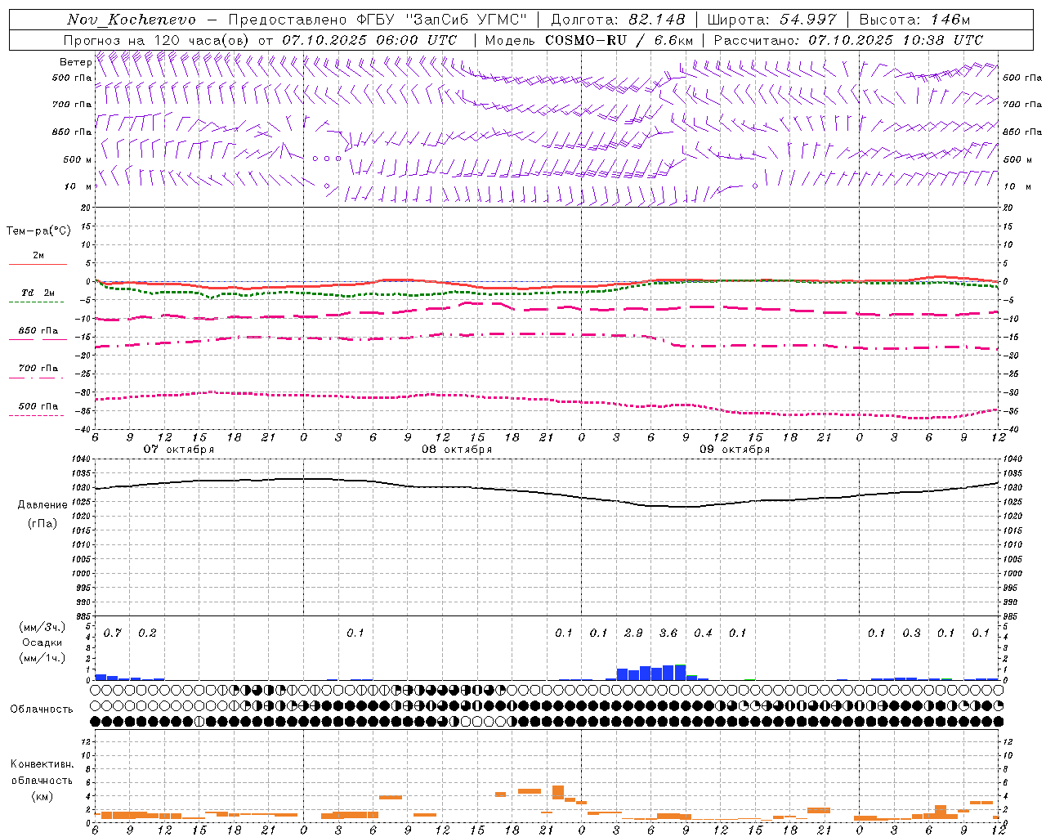
Task: Click the 0.2 precipitation value
Action: point(148,633)
